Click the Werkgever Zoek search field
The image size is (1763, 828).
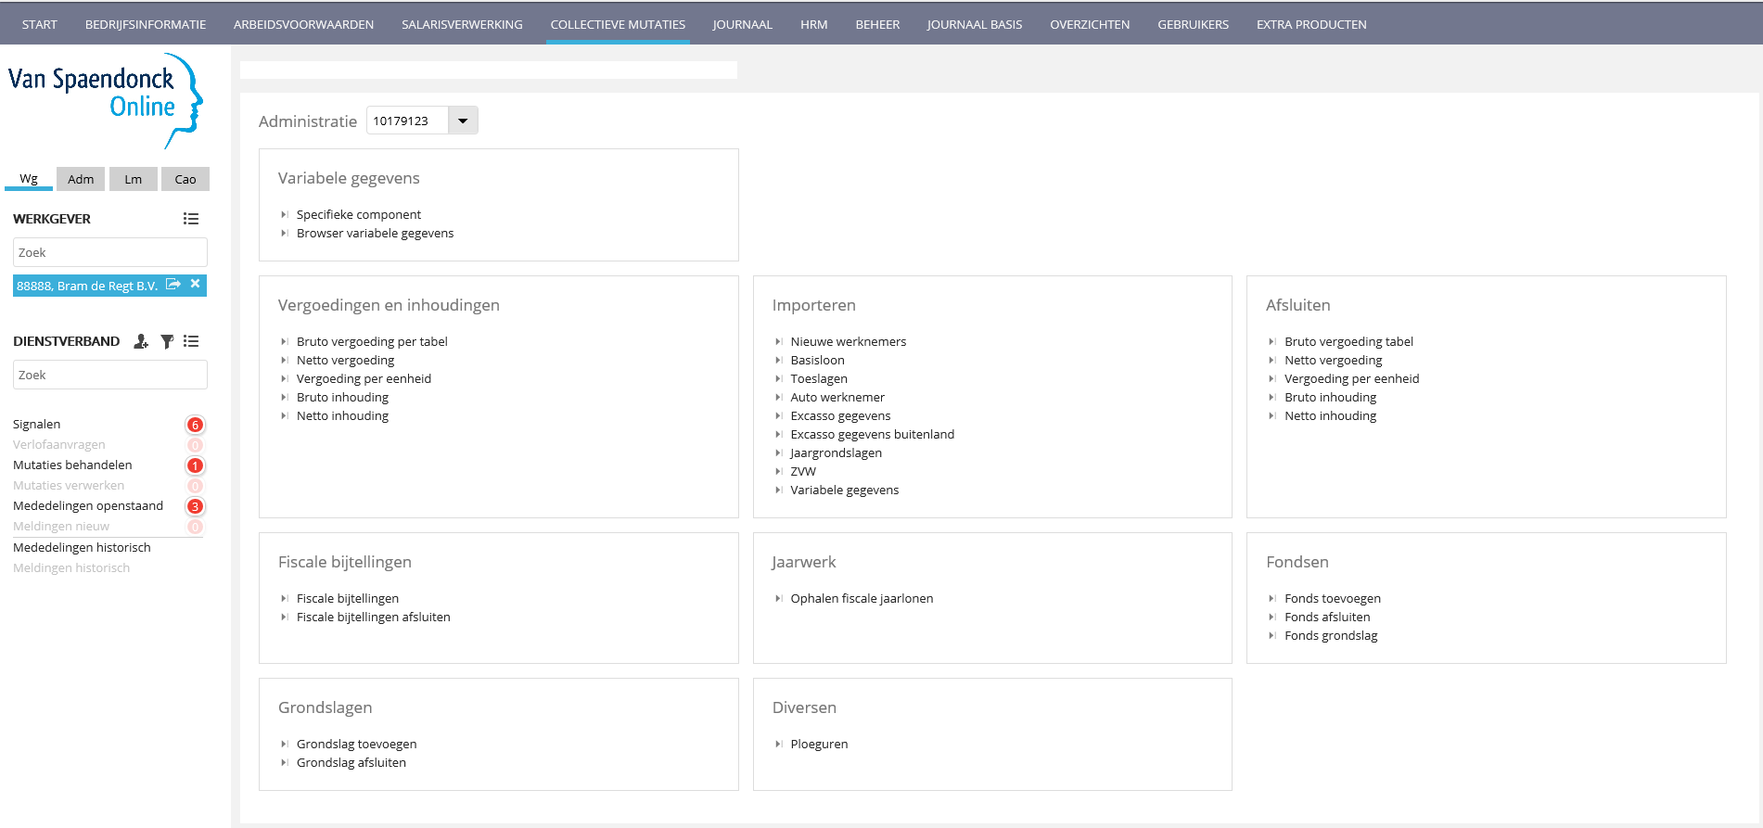tap(109, 252)
